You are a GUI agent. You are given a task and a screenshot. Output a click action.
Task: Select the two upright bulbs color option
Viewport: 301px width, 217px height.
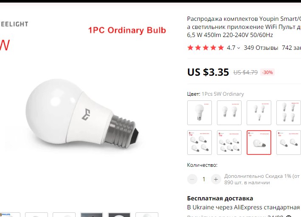pos(229,113)
